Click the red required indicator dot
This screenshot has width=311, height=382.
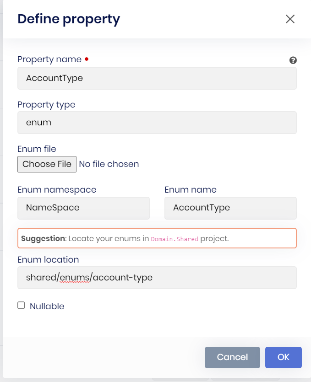coord(87,59)
